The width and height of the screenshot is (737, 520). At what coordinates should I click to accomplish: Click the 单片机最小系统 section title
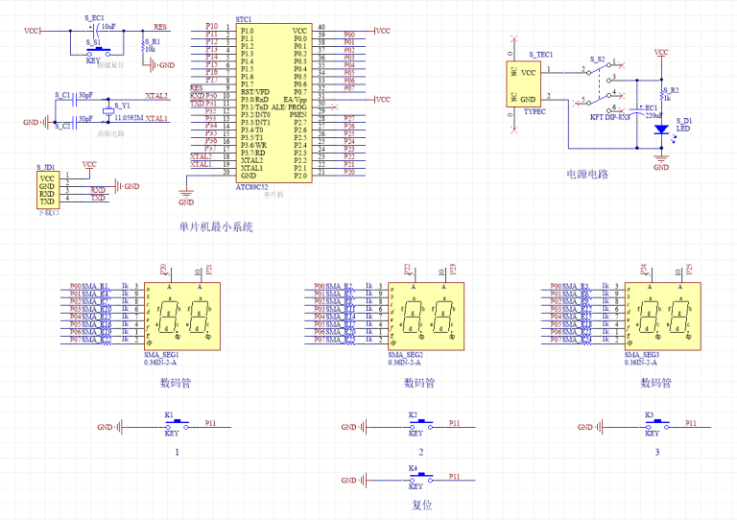point(216,226)
